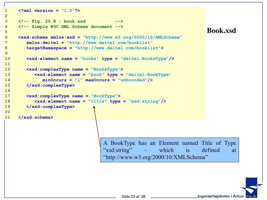Click the complexType name "BooksType" line
This screenshot has height=200, width=267.
click(x=75, y=69)
